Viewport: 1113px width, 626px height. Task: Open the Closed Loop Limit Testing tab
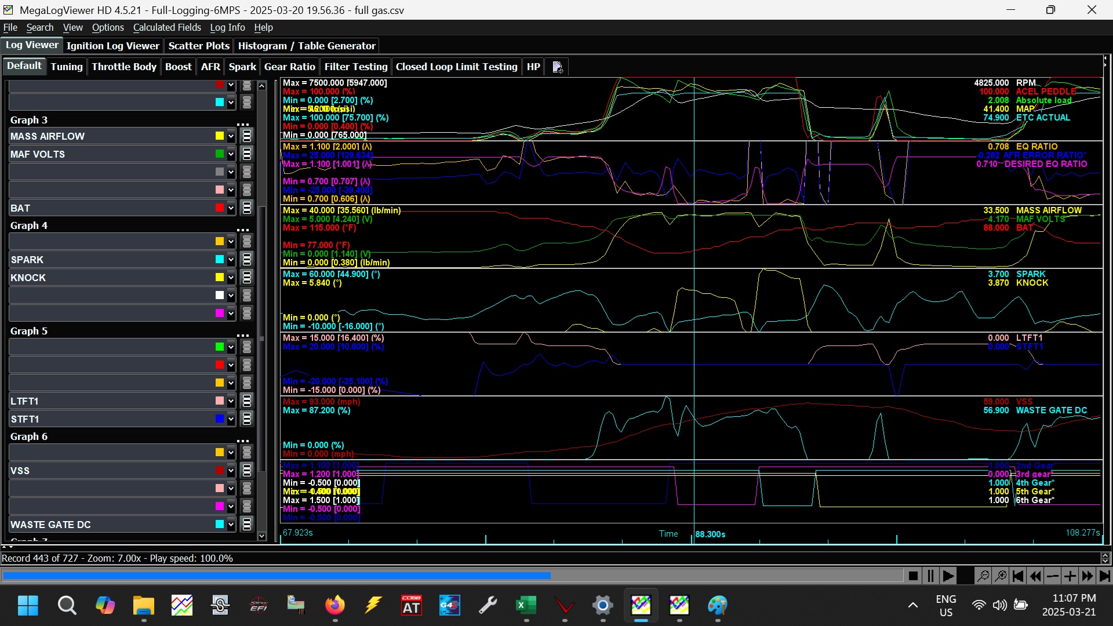click(x=456, y=67)
